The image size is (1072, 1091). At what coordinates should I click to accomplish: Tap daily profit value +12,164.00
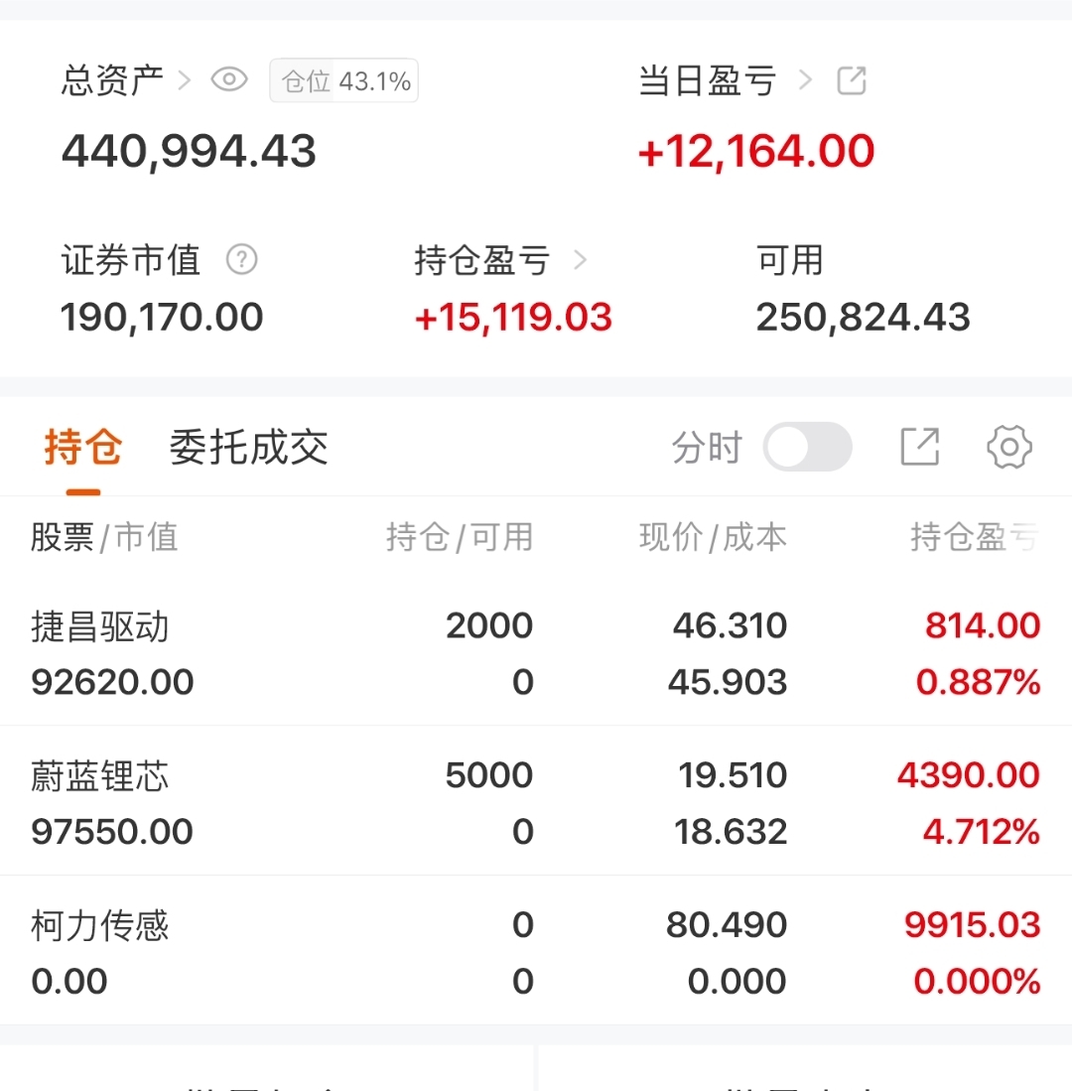756,152
